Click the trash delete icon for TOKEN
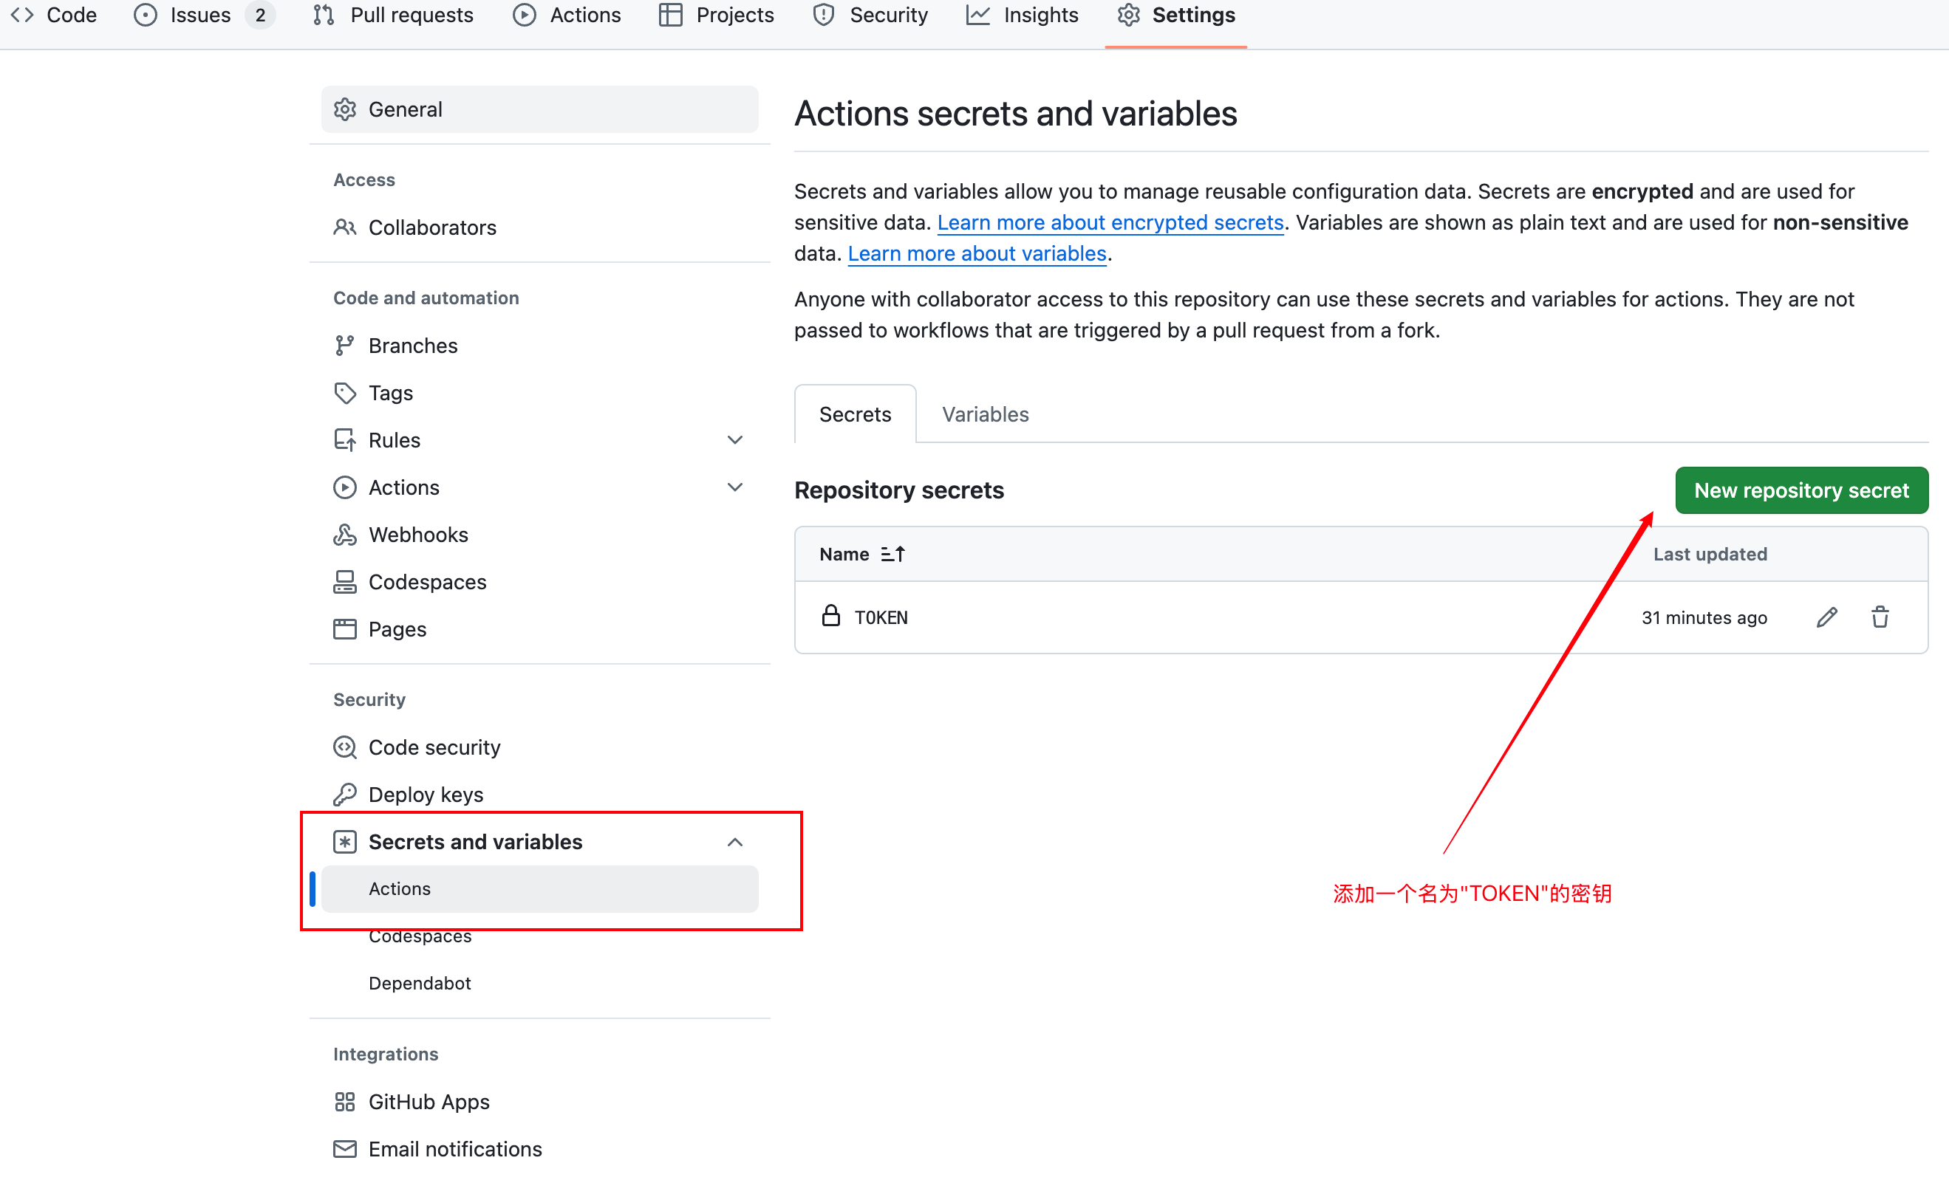The height and width of the screenshot is (1183, 1949). tap(1880, 617)
